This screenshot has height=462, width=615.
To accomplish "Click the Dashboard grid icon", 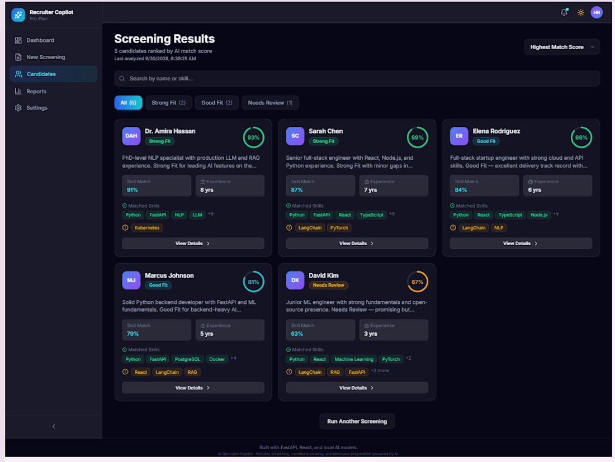I will 18,40.
